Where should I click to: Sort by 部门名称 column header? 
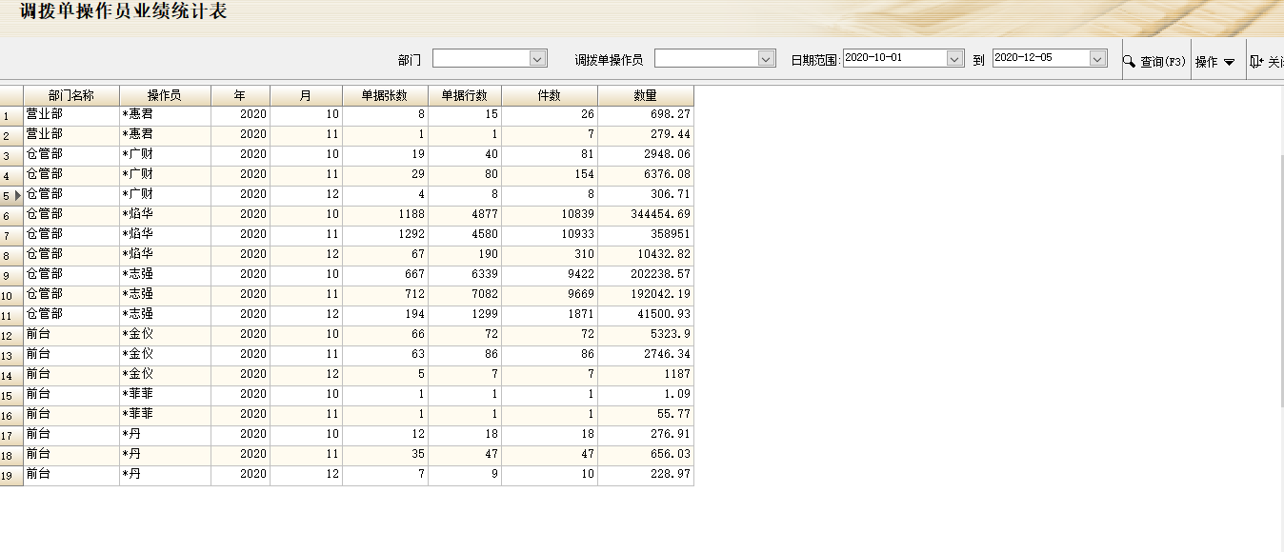point(71,96)
